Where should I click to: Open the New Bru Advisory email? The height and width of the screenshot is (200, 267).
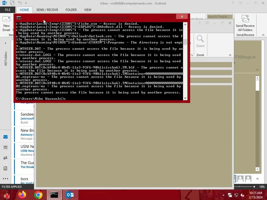(24, 134)
